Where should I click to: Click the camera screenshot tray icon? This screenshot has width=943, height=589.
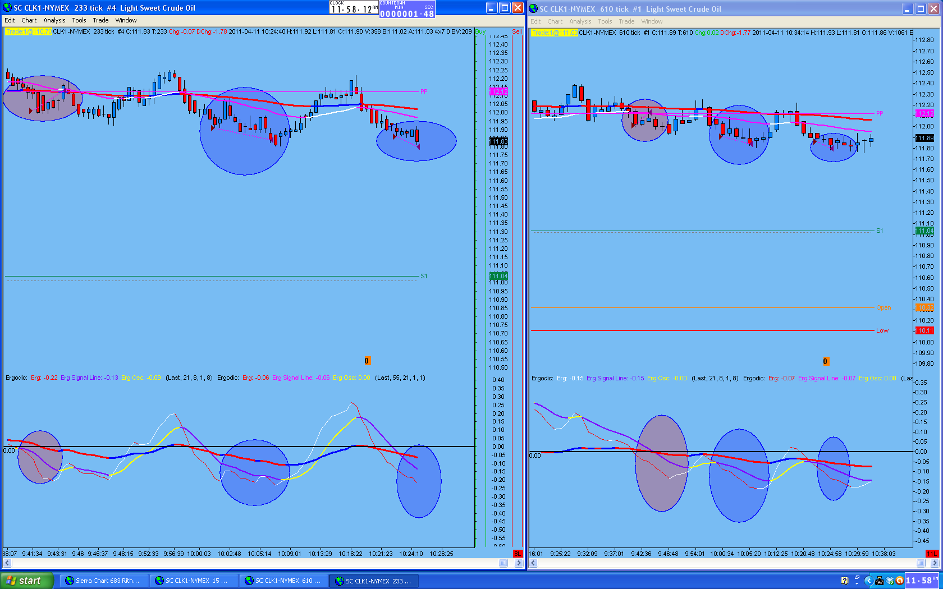(880, 581)
